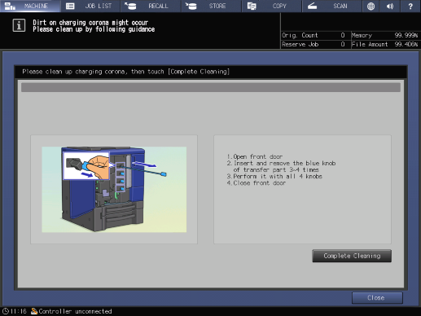
Task: Open the RECALL tab
Action: pyautogui.click(x=151, y=6)
